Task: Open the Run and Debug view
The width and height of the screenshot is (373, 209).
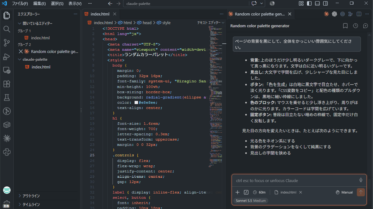Action: tap(7, 57)
